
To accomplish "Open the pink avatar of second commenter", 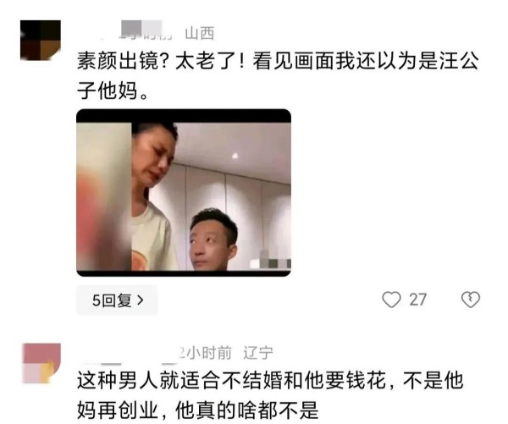I will click(41, 363).
